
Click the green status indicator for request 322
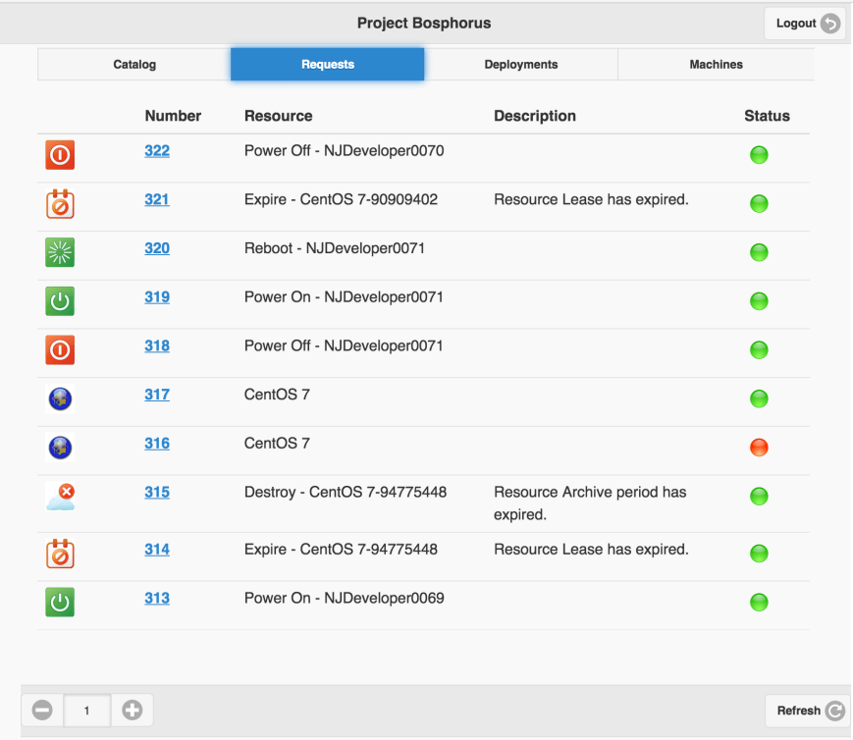pyautogui.click(x=759, y=155)
